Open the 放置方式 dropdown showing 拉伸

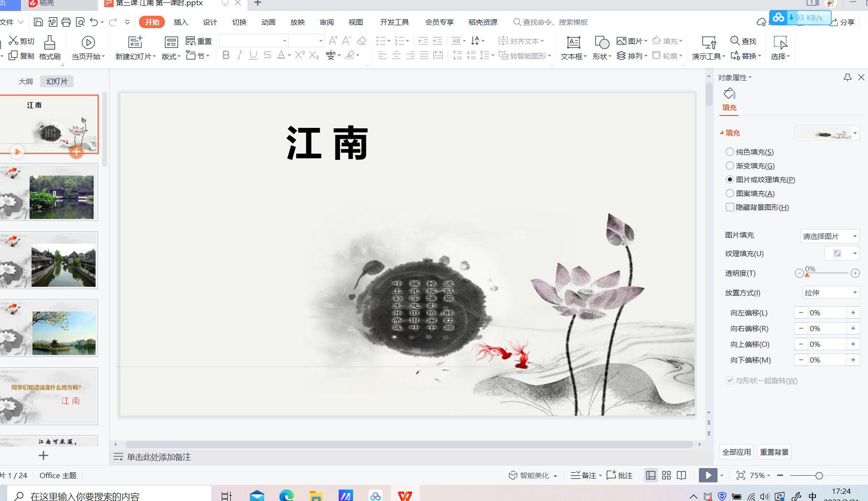click(x=830, y=292)
